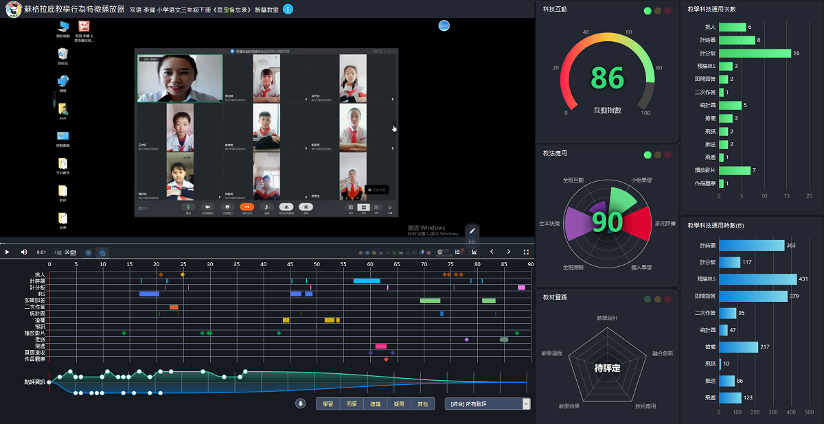Open the chart view icon in player bar
824x424 pixels.
[474, 252]
